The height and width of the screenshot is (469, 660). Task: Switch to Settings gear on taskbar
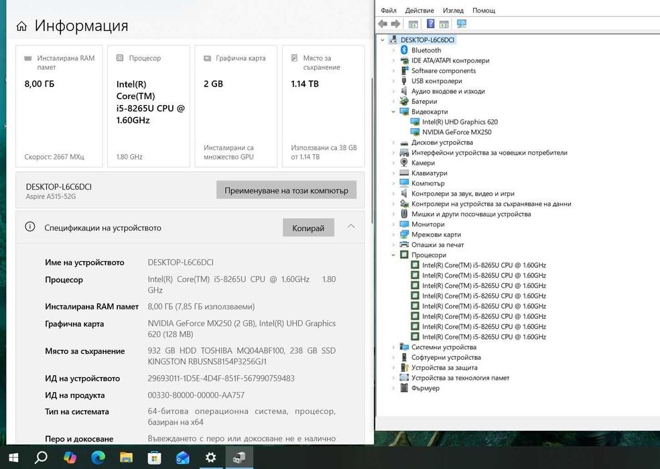(211, 457)
